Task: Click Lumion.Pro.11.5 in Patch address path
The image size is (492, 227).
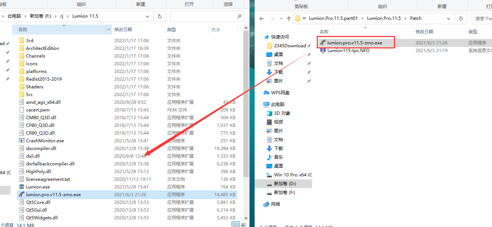Action: [384, 18]
